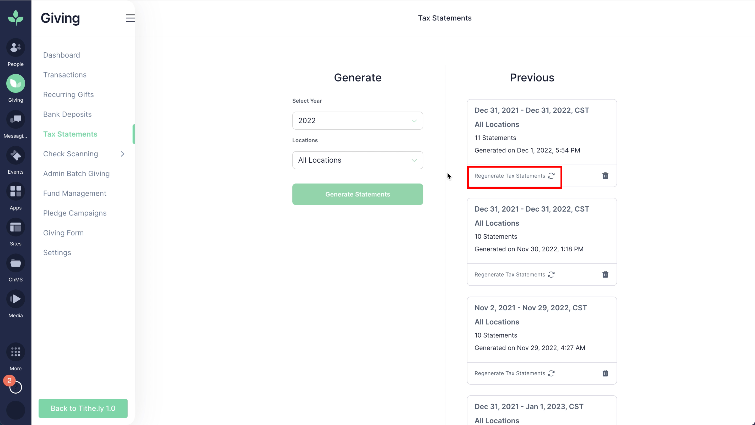Navigate to Transactions in the menu
Viewport: 755px width, 425px height.
(65, 75)
